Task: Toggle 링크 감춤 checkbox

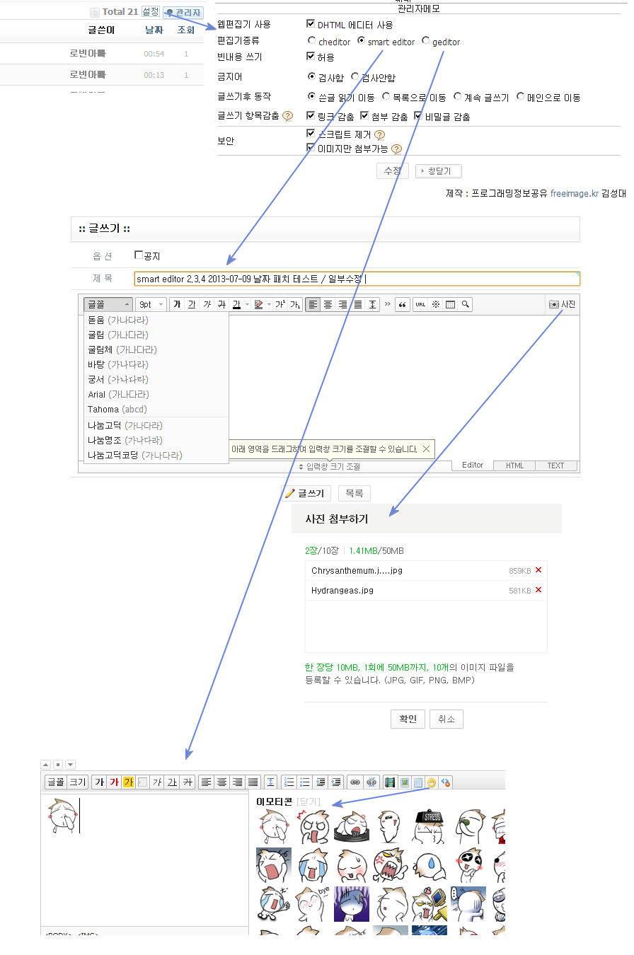Action: 311,115
